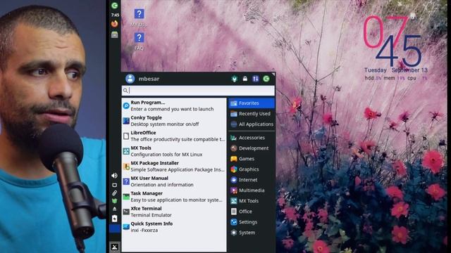Open the System category
Screen dimensions: 451x253
tap(252, 233)
